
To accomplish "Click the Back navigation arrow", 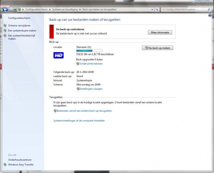I will [5, 9].
